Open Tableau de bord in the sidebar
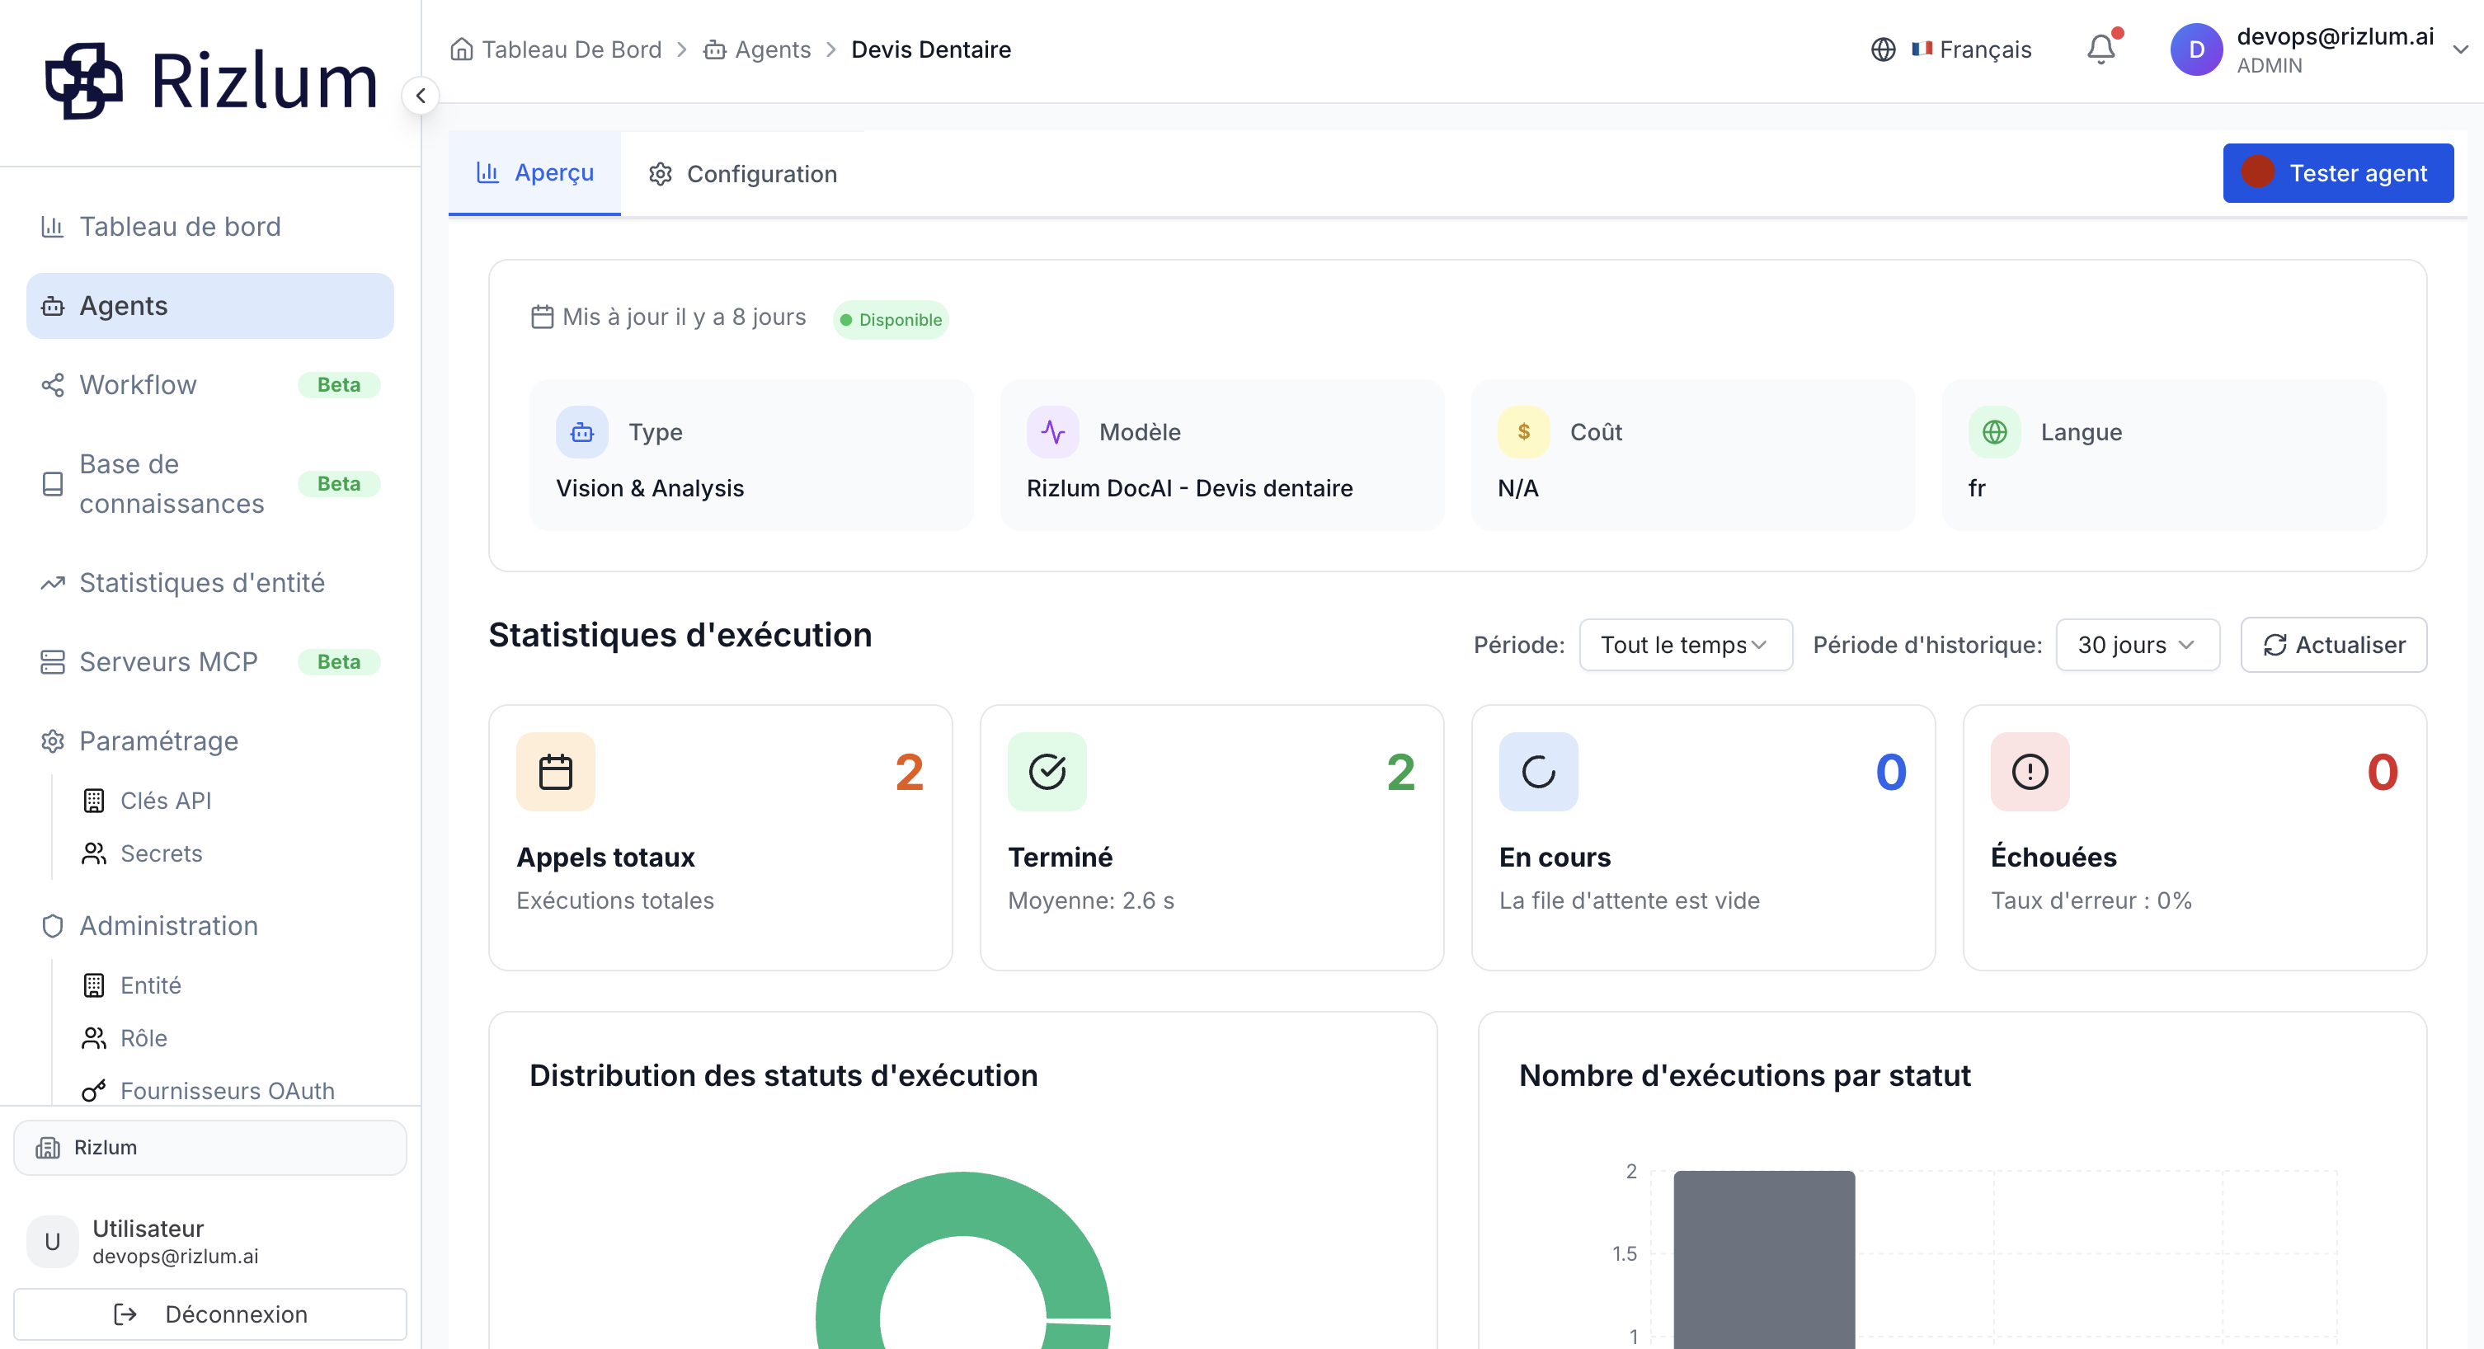 tap(209, 227)
